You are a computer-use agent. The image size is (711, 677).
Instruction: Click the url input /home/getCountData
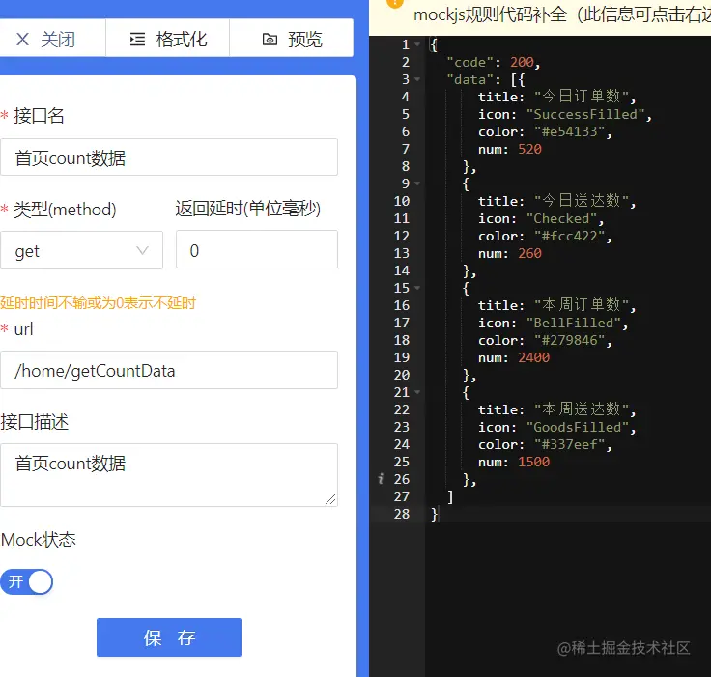169,370
